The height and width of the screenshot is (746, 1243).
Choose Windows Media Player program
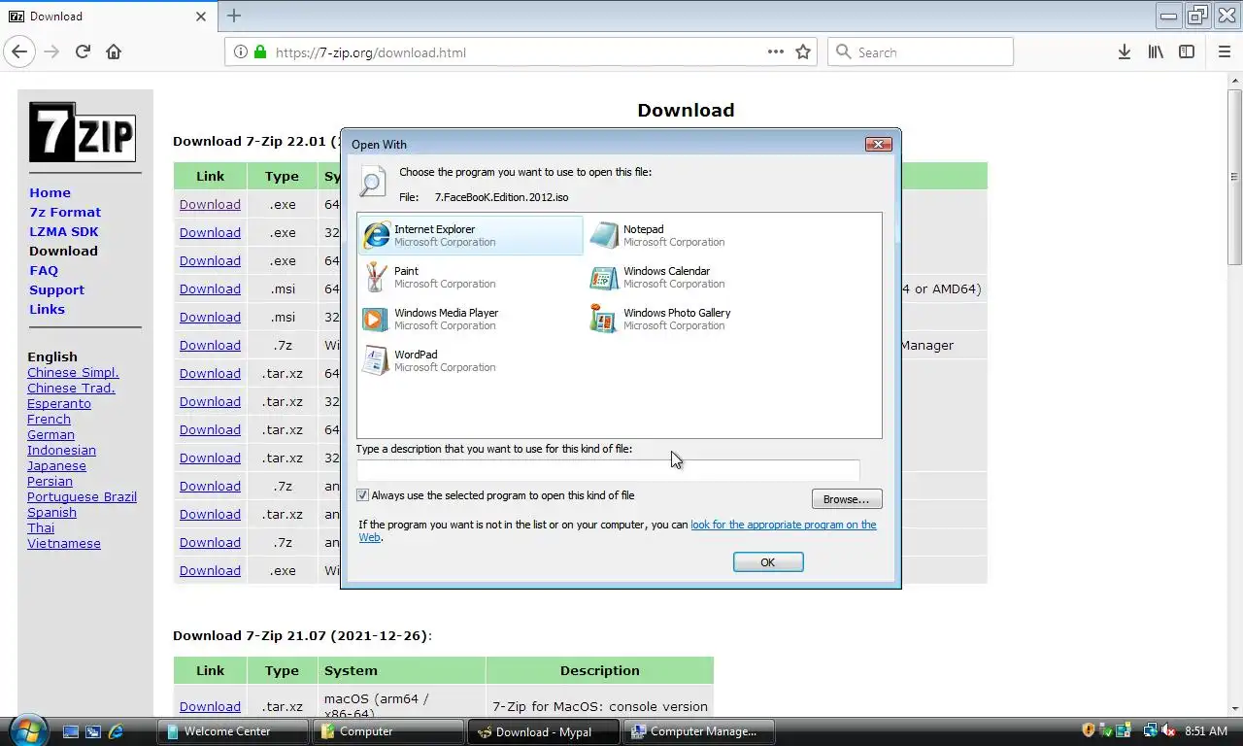coord(430,320)
